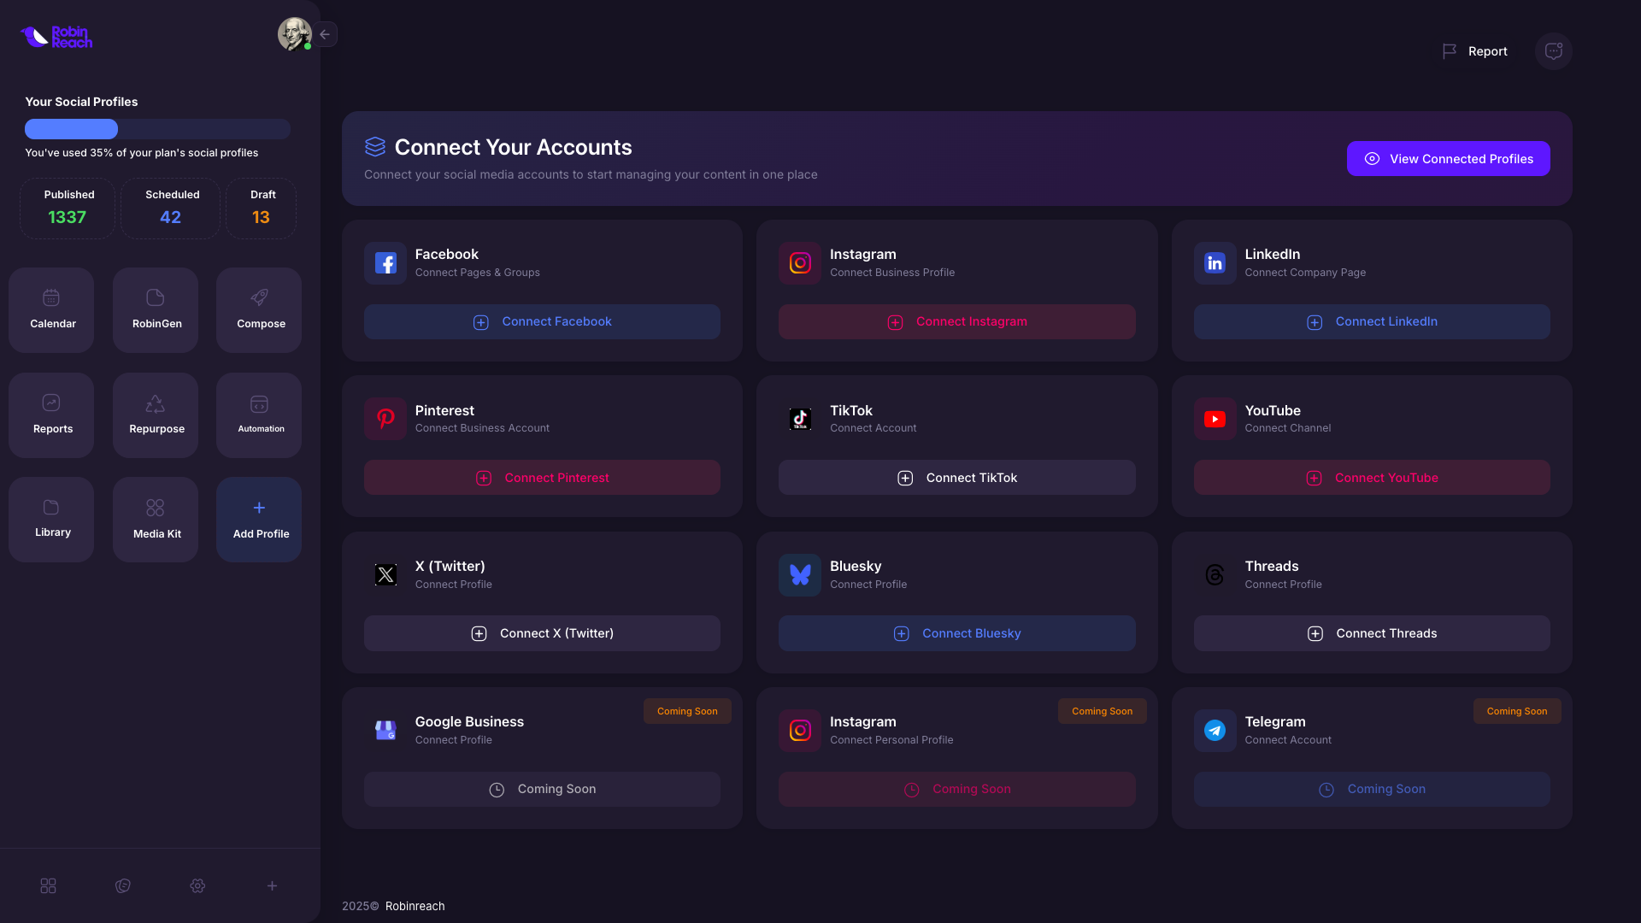Click the user avatar thumbnail

pyautogui.click(x=294, y=34)
